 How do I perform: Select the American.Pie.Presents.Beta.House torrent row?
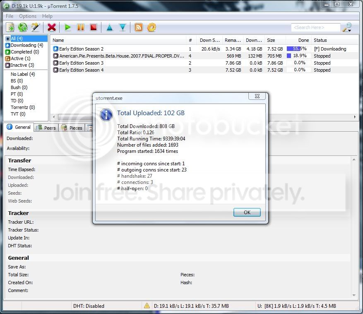tap(204, 56)
